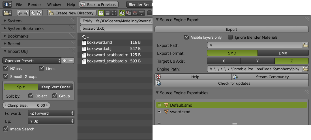The image size is (311, 140).
Task: Switch to short list display mode
Action: pos(101,13)
